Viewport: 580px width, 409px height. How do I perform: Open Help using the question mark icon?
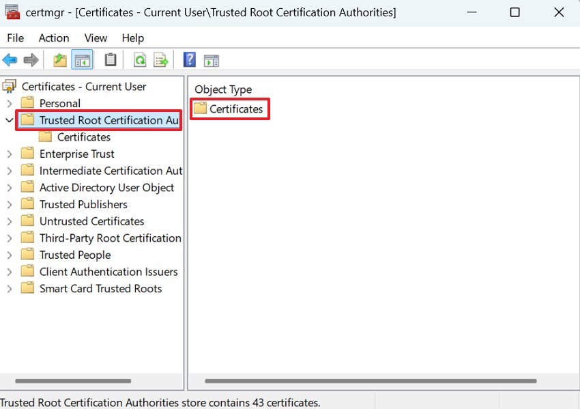click(189, 59)
